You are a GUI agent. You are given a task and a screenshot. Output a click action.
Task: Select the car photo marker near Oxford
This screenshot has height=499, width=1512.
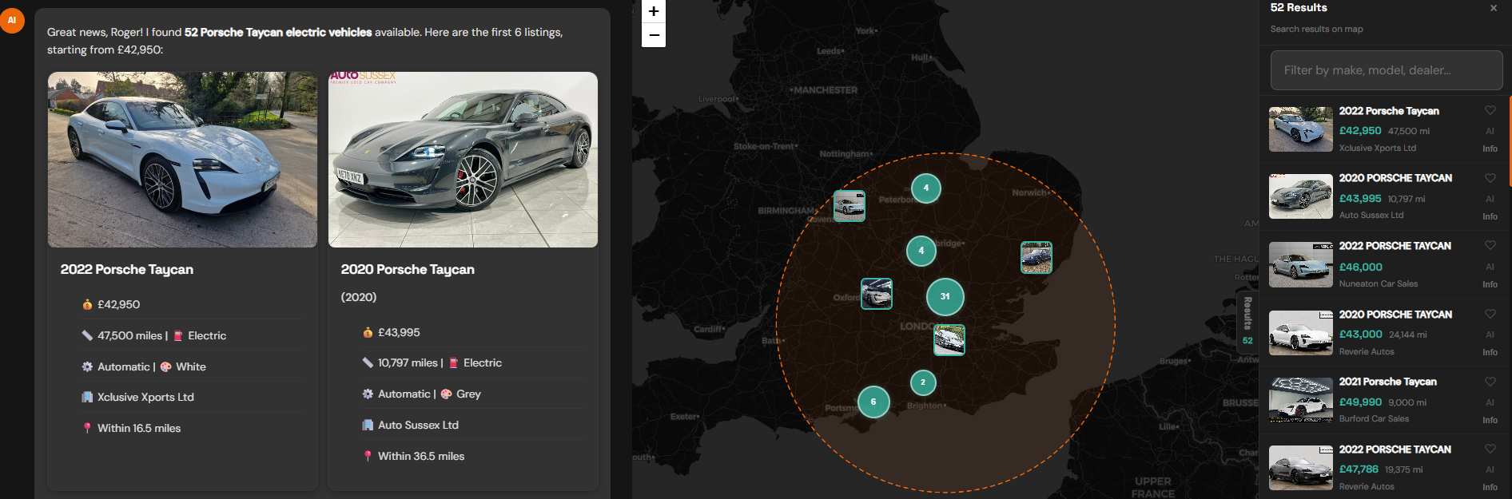(x=876, y=294)
